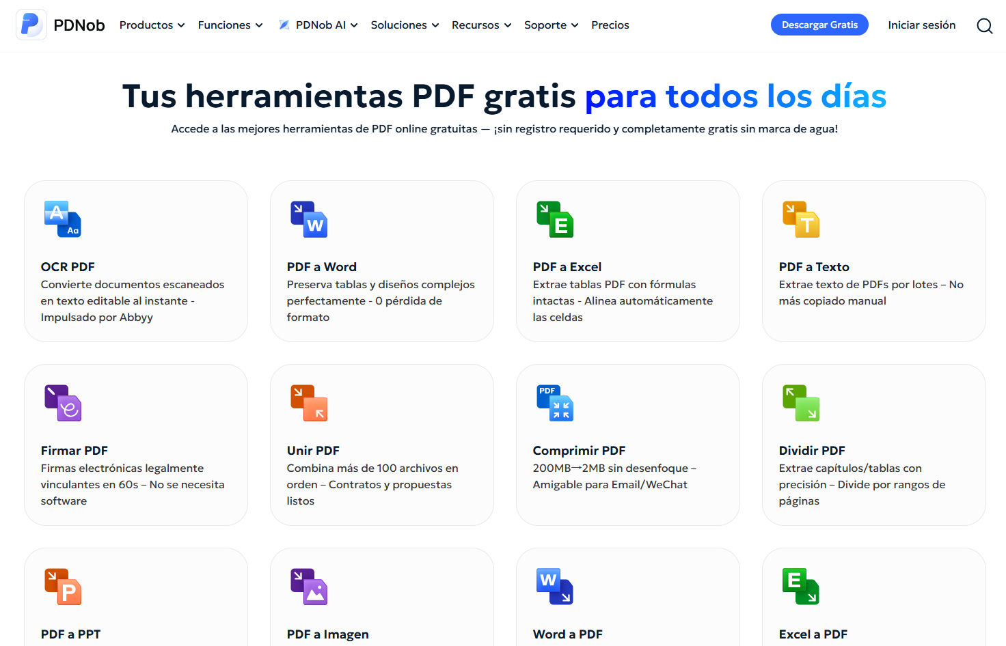Click the PDF a PPT icon
The width and height of the screenshot is (1006, 646).
coord(63,587)
